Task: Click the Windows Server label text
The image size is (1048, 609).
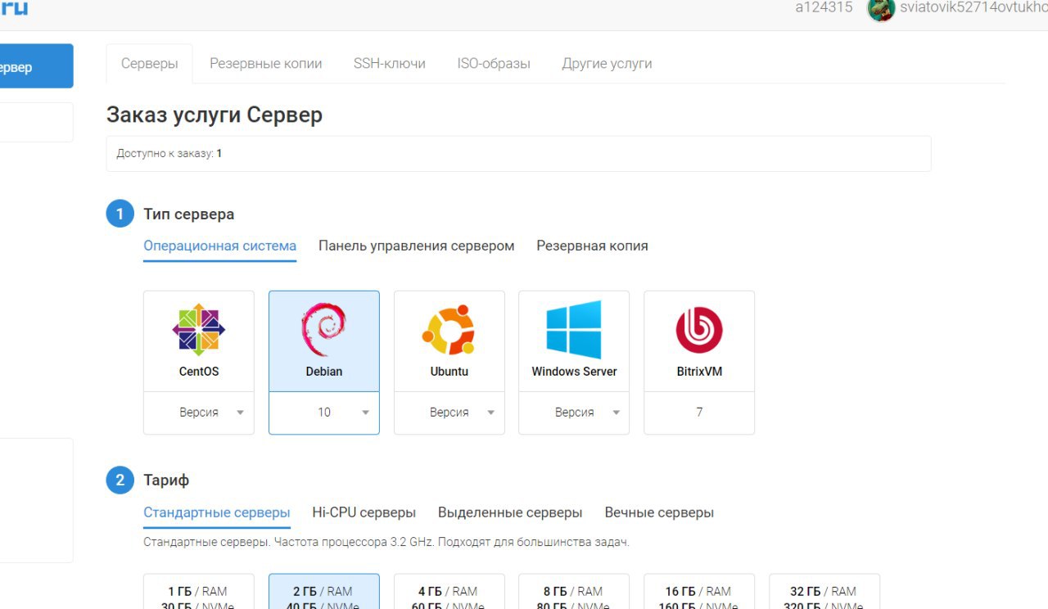Action: click(574, 372)
